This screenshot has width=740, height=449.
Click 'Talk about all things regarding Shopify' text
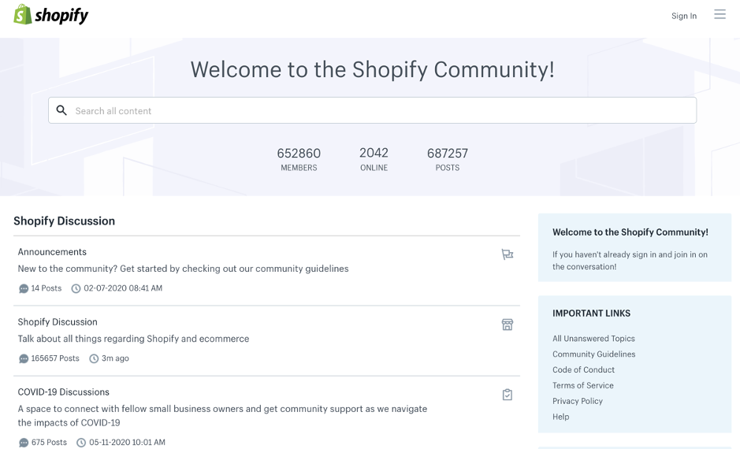(133, 339)
